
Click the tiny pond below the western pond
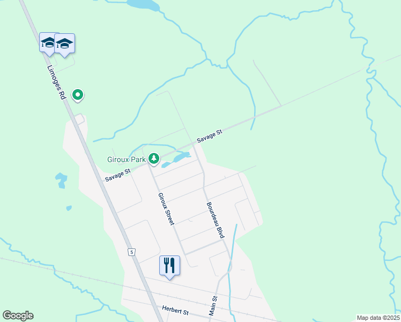pos(69,208)
